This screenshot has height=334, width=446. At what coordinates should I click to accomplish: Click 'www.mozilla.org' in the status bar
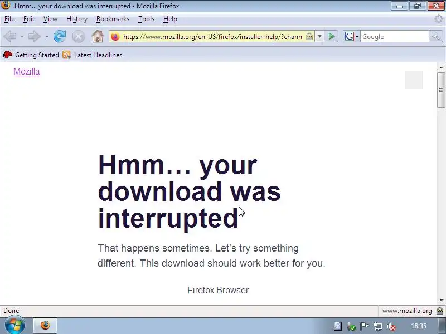407,311
